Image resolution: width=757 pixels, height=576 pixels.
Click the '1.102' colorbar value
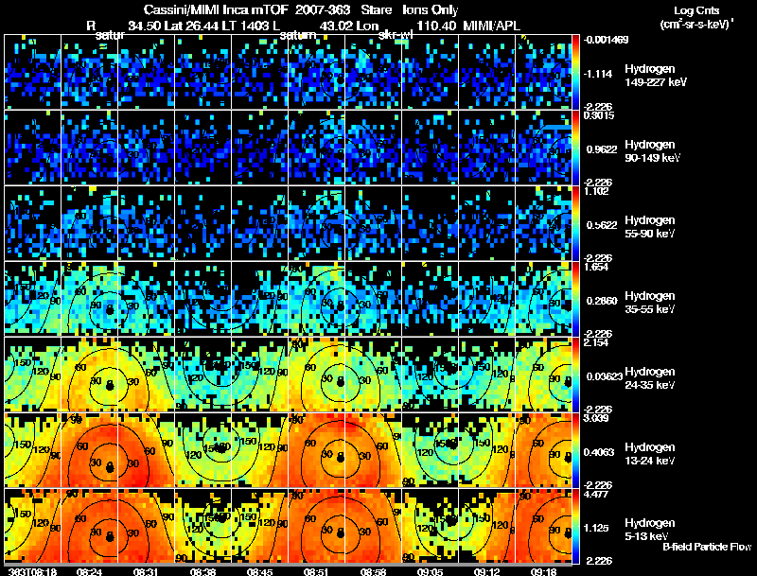tap(596, 191)
